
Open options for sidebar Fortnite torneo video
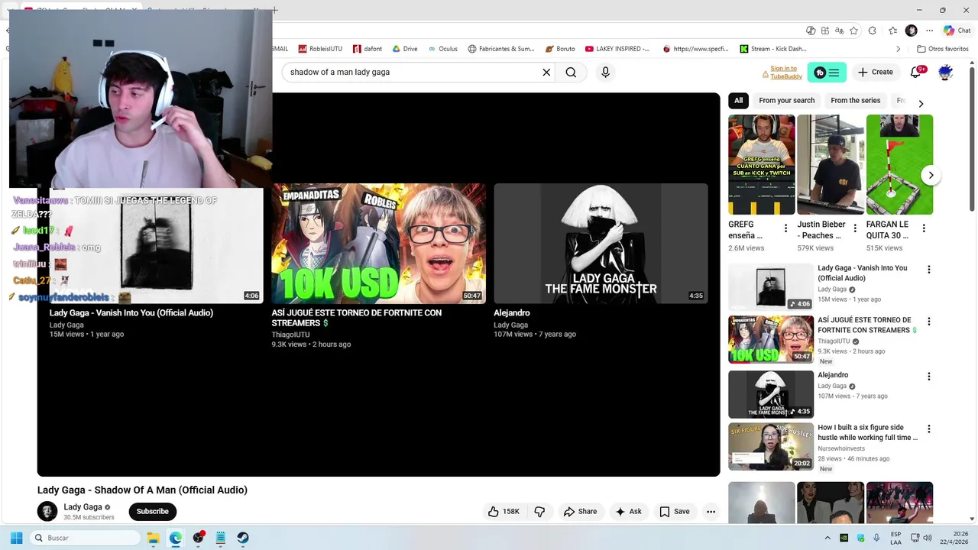point(928,322)
